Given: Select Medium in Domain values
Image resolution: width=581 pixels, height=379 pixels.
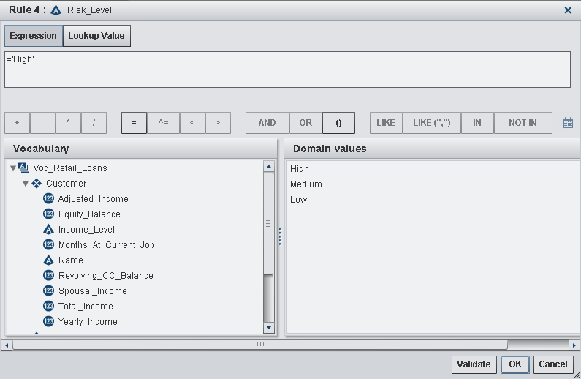Looking at the screenshot, I should [x=306, y=184].
